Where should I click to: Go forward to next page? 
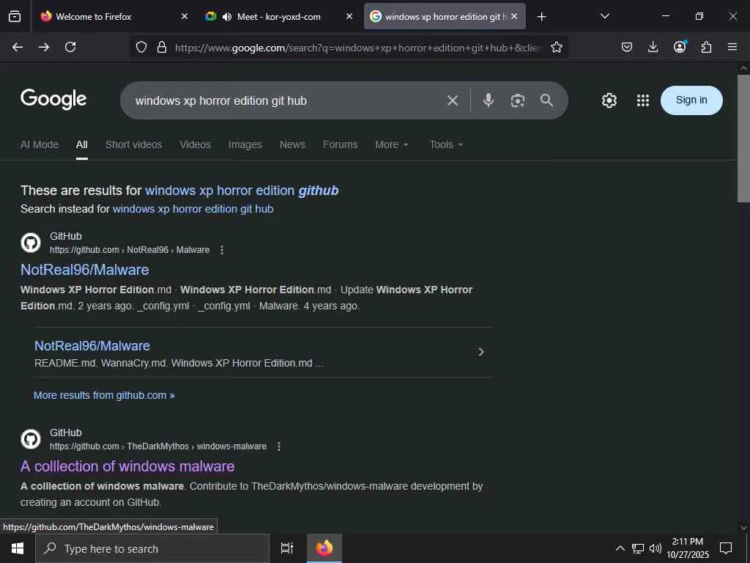[x=44, y=47]
